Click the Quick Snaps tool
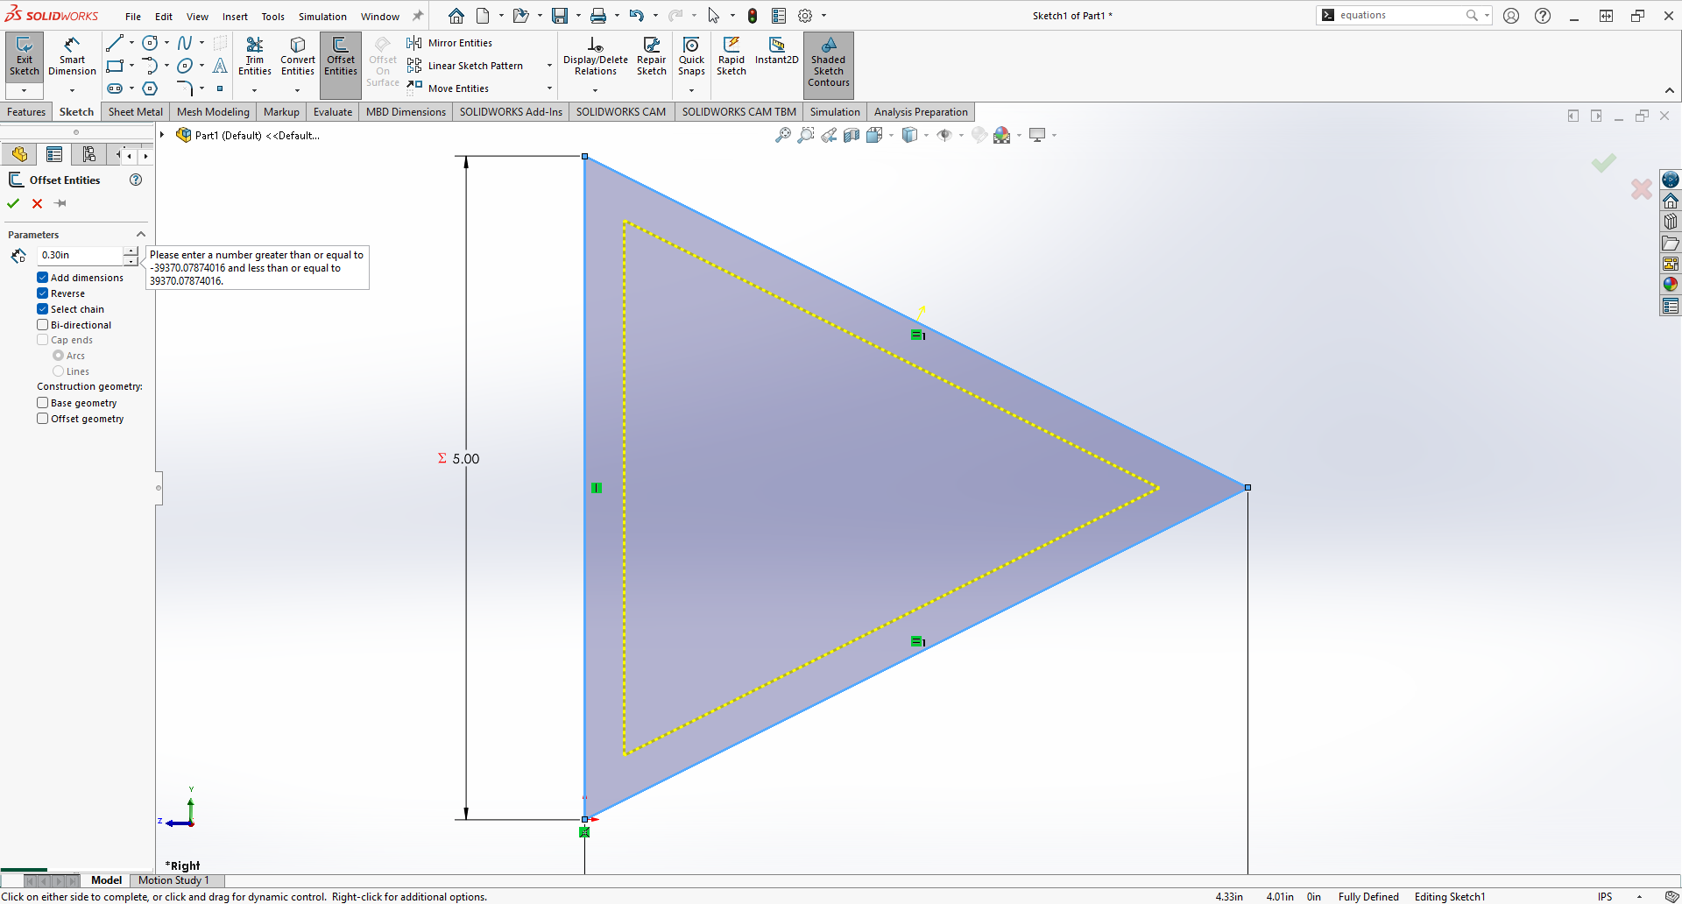This screenshot has width=1682, height=904. [x=691, y=58]
